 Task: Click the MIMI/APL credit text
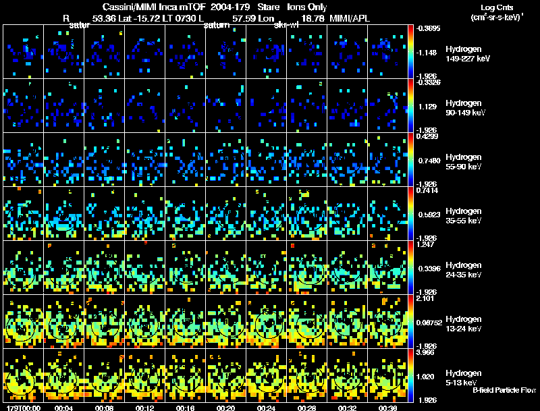pos(350,18)
